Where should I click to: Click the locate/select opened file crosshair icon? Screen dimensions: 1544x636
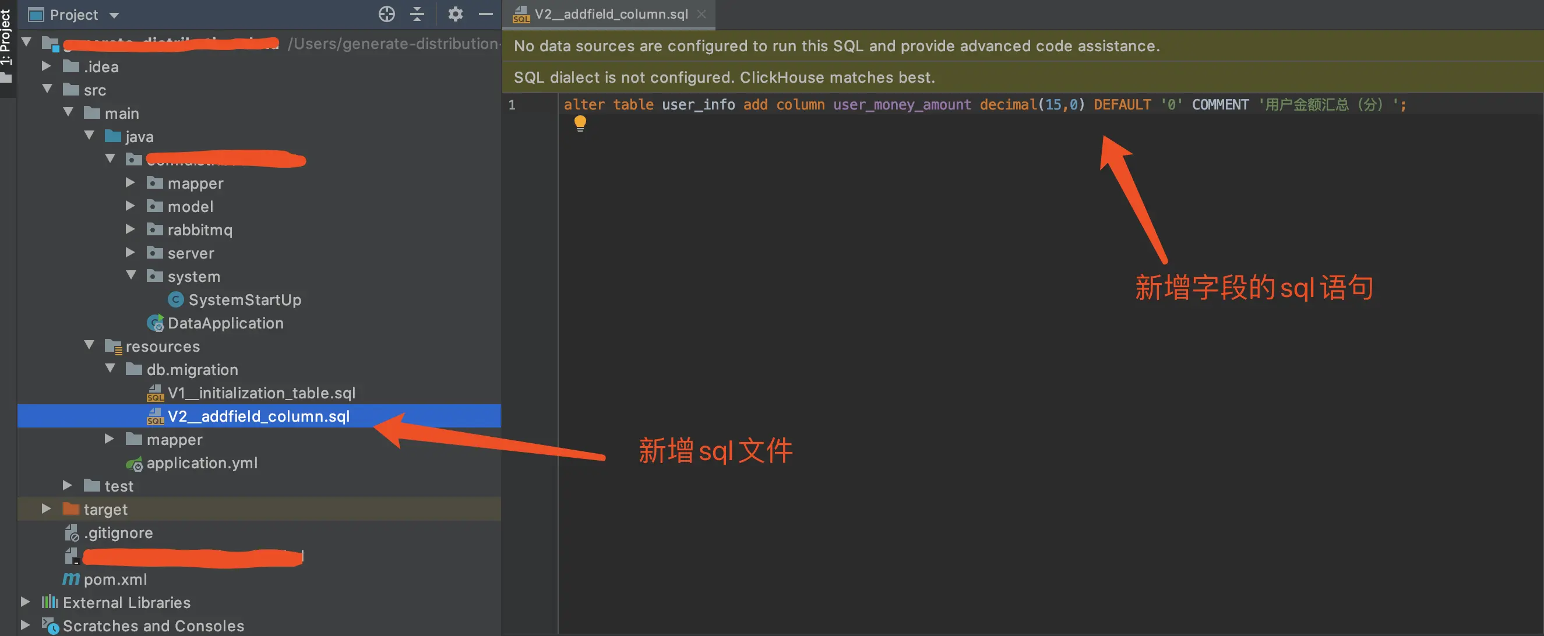click(387, 14)
